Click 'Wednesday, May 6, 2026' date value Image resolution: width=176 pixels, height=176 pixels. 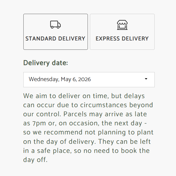60,79
